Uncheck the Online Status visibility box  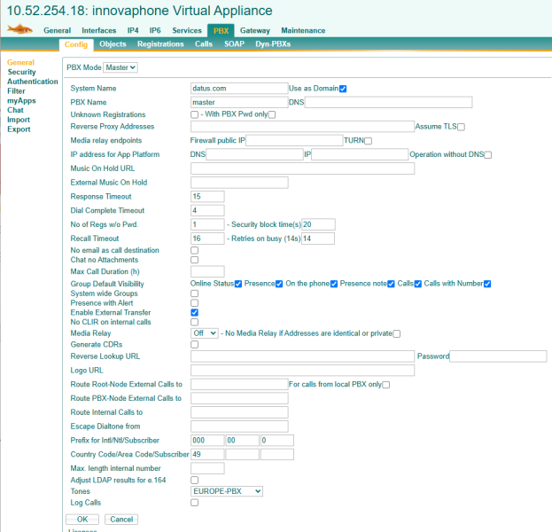(x=238, y=284)
